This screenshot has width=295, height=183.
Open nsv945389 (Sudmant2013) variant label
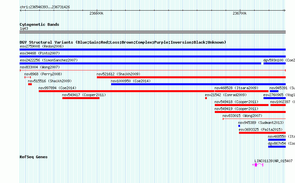(261, 123)
